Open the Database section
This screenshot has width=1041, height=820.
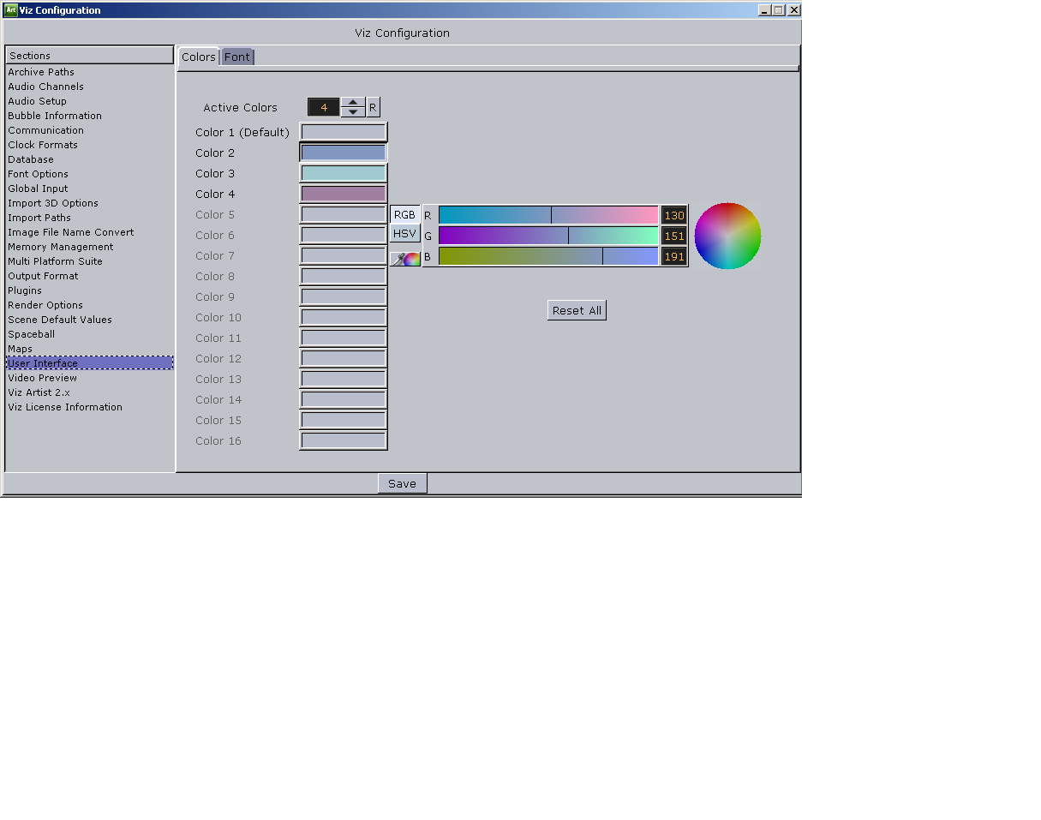click(x=30, y=159)
